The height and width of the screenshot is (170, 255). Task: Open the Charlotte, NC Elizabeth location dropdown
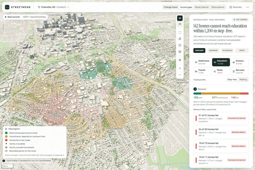coord(53,7)
